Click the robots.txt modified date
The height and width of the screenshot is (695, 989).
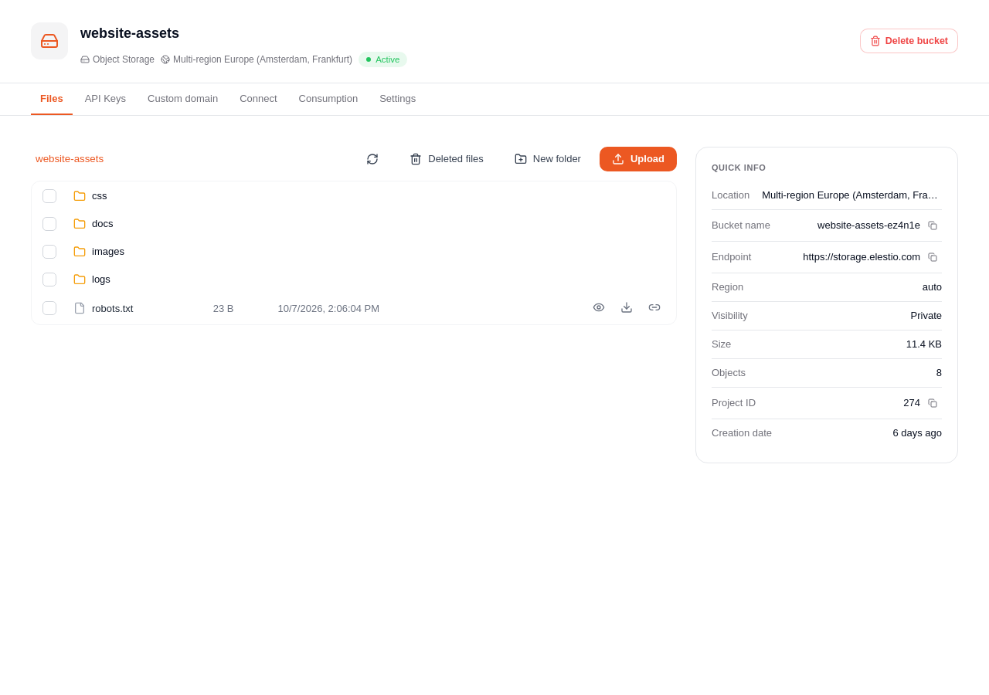click(328, 309)
